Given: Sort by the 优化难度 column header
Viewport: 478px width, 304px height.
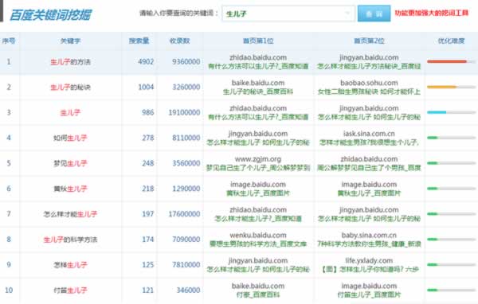Looking at the screenshot, I should [x=451, y=41].
